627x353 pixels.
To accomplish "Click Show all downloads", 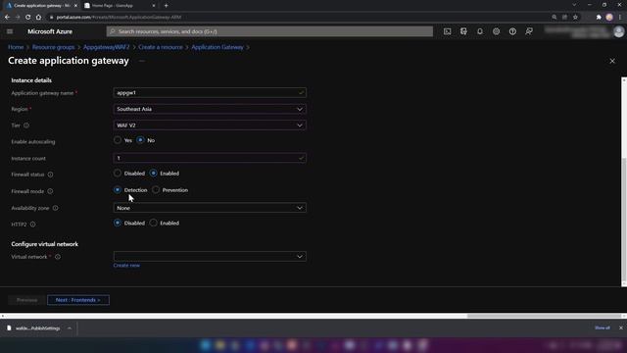I will (603, 328).
